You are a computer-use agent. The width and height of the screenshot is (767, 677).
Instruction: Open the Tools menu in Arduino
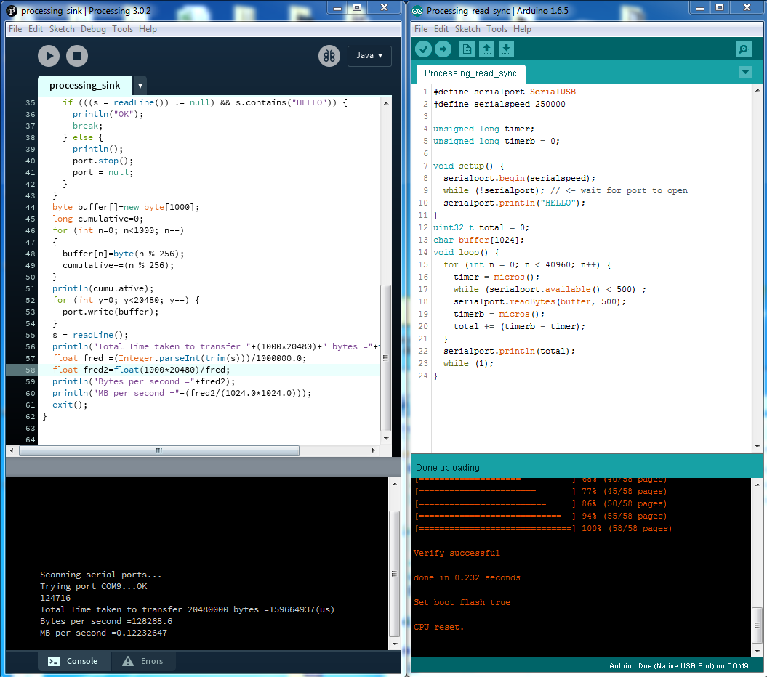coord(497,29)
